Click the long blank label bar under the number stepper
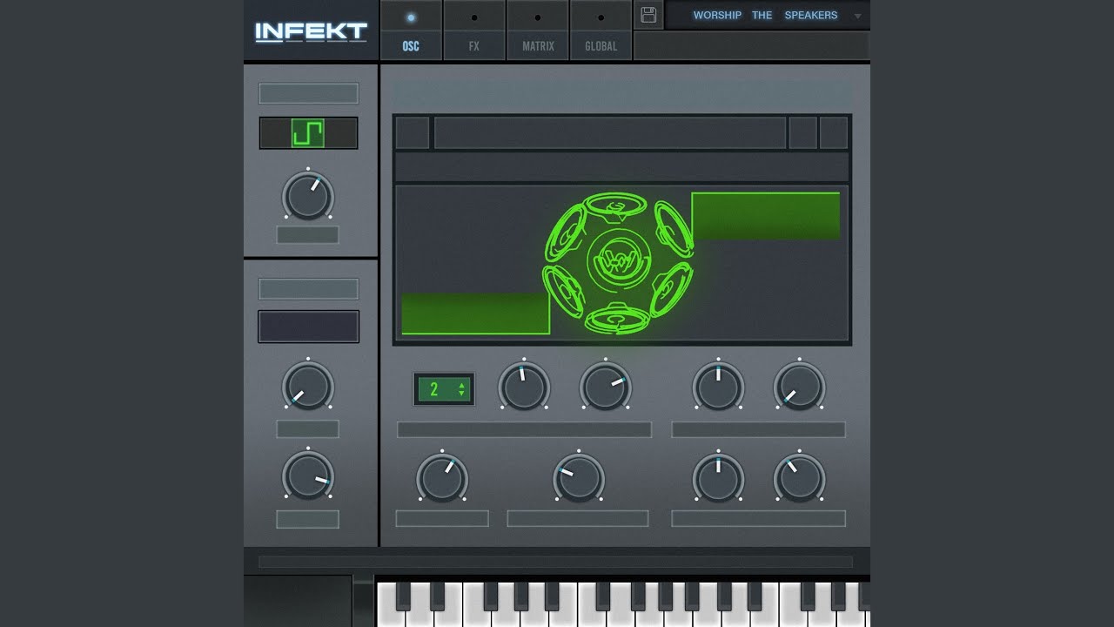Screen dimensions: 1114x627 point(524,429)
